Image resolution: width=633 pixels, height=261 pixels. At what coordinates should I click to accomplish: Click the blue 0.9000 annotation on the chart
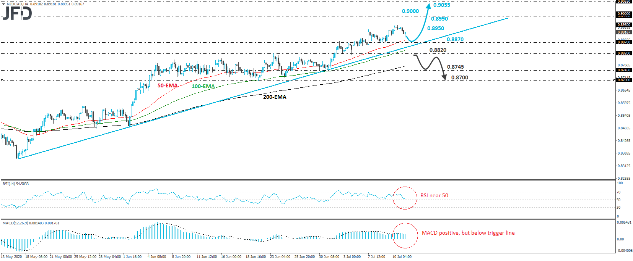(410, 11)
